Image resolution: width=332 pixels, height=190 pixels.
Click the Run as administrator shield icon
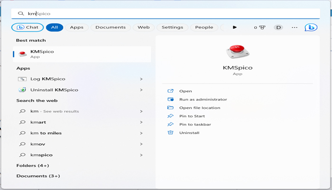(171, 99)
